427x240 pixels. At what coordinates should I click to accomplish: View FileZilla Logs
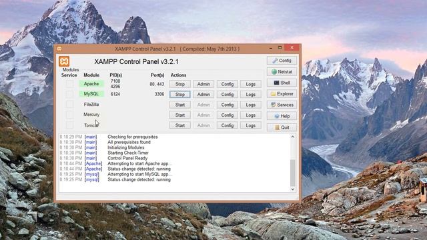(x=251, y=105)
